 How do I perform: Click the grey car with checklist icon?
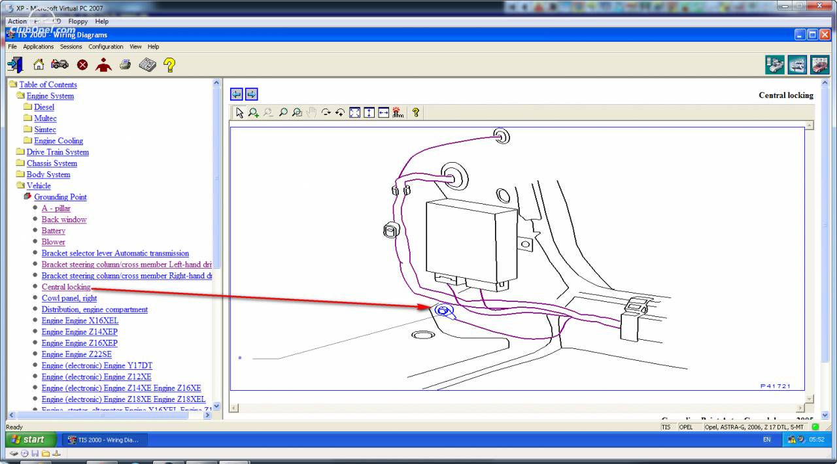click(x=776, y=65)
